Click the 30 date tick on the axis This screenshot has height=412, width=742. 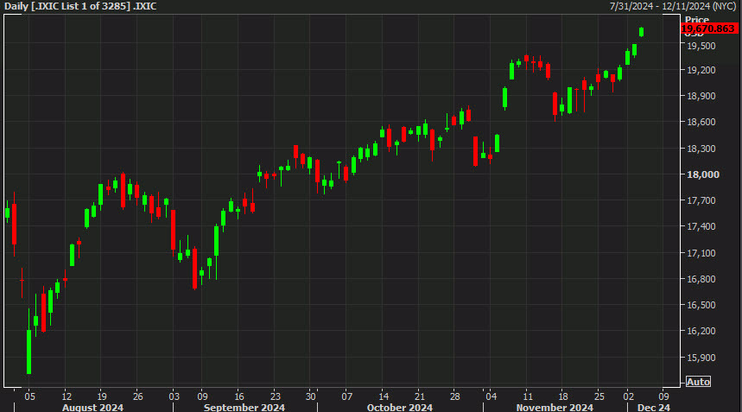(310, 396)
